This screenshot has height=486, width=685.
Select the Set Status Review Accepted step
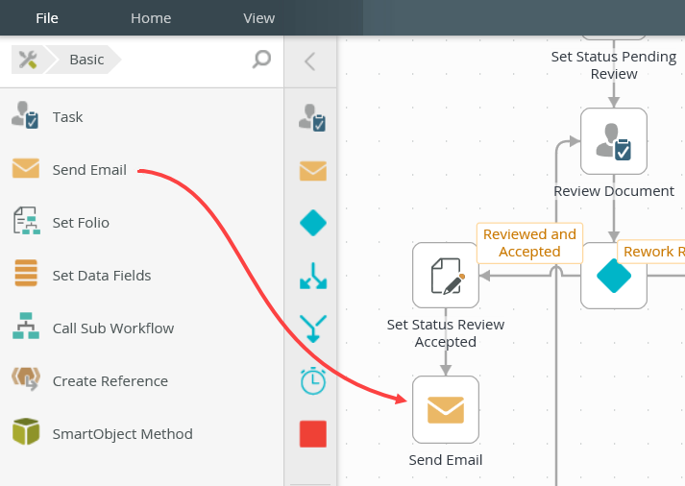(446, 276)
